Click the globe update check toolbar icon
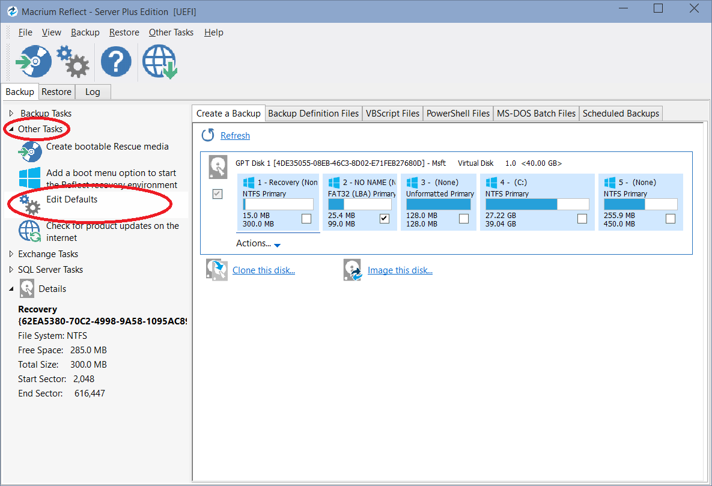The image size is (712, 486). tap(159, 61)
